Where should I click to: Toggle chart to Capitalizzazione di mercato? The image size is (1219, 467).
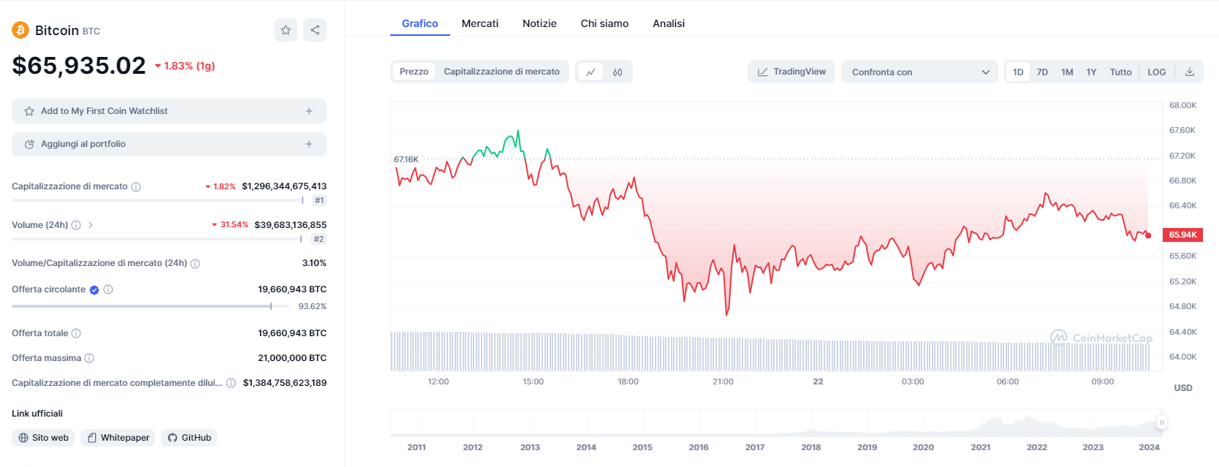tap(501, 72)
